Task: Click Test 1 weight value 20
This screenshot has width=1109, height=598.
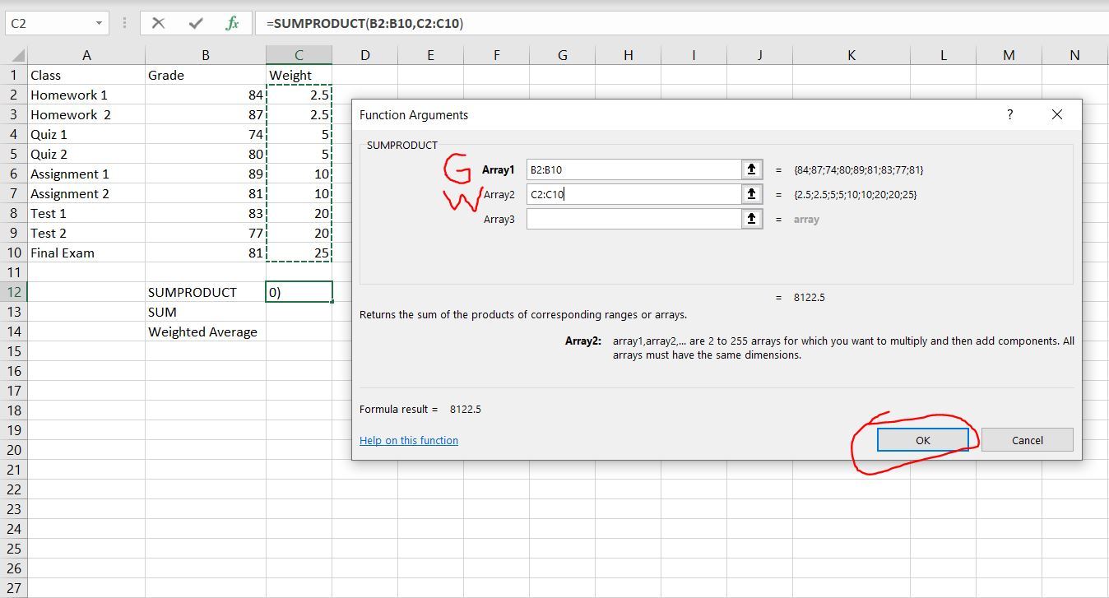Action: pos(299,213)
